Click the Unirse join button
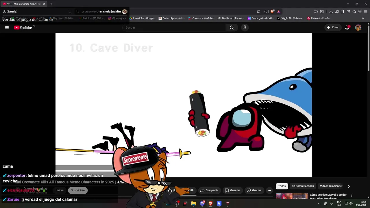370x208 pixels. tap(60, 190)
